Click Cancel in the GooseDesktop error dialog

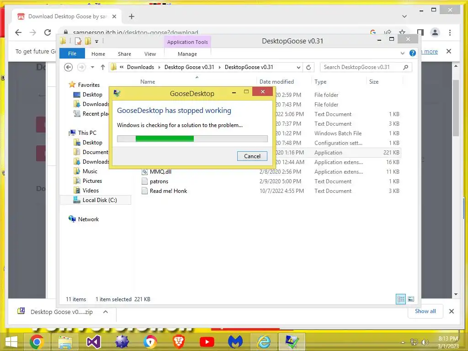(252, 156)
